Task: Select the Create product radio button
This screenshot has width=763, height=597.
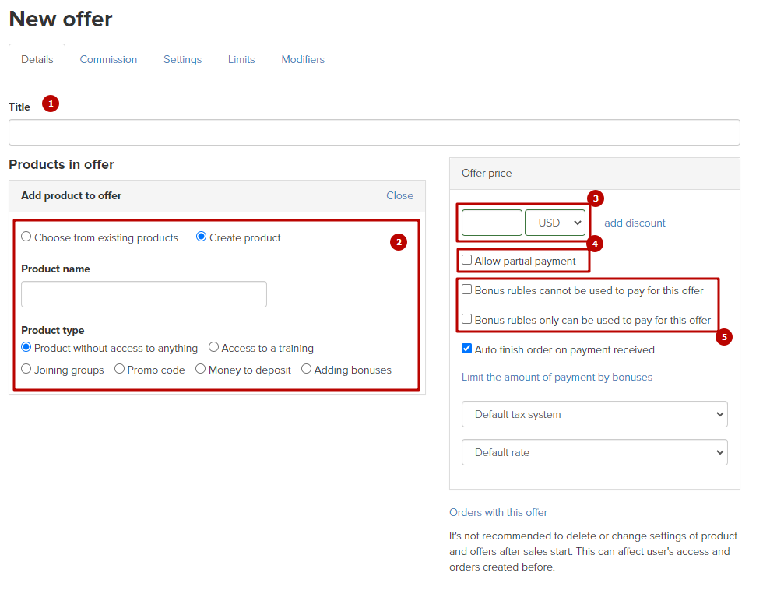Action: (x=201, y=237)
